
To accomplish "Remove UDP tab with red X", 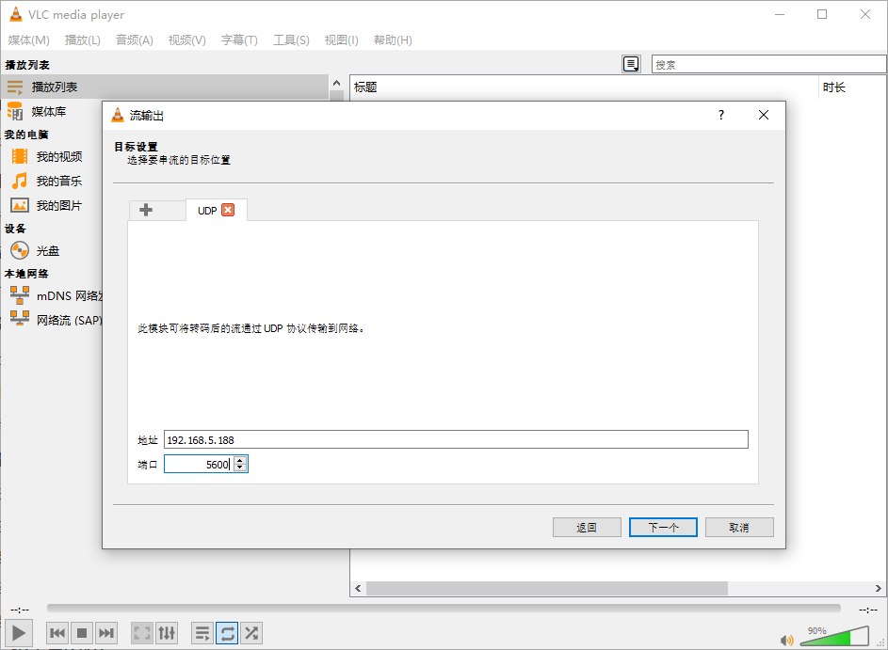I will click(228, 210).
